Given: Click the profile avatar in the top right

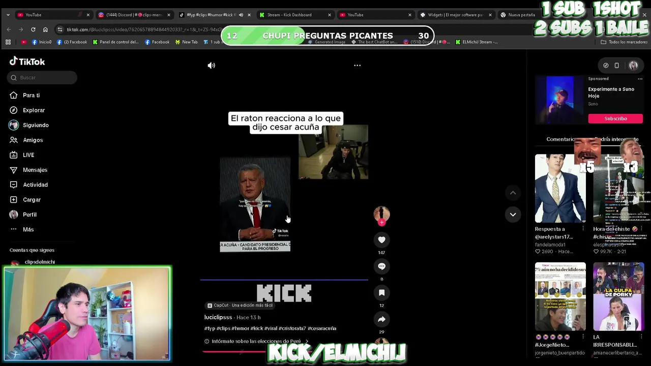Looking at the screenshot, I should click(633, 65).
